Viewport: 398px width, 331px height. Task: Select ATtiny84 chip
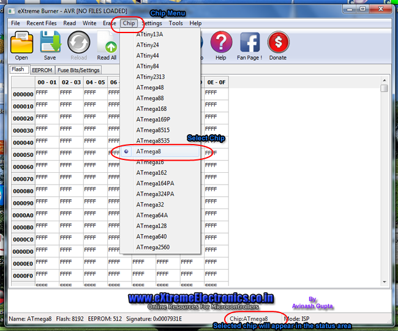(x=160, y=66)
